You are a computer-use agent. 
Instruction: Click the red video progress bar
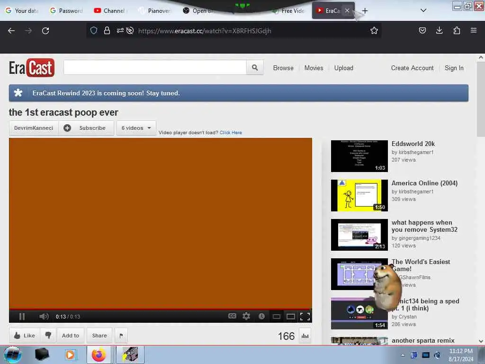(x=160, y=309)
